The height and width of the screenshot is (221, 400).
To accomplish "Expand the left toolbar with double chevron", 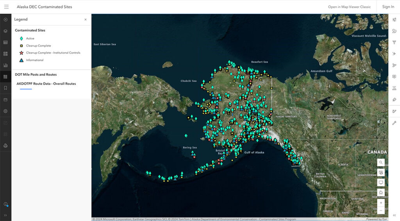I will pyautogui.click(x=5, y=216).
